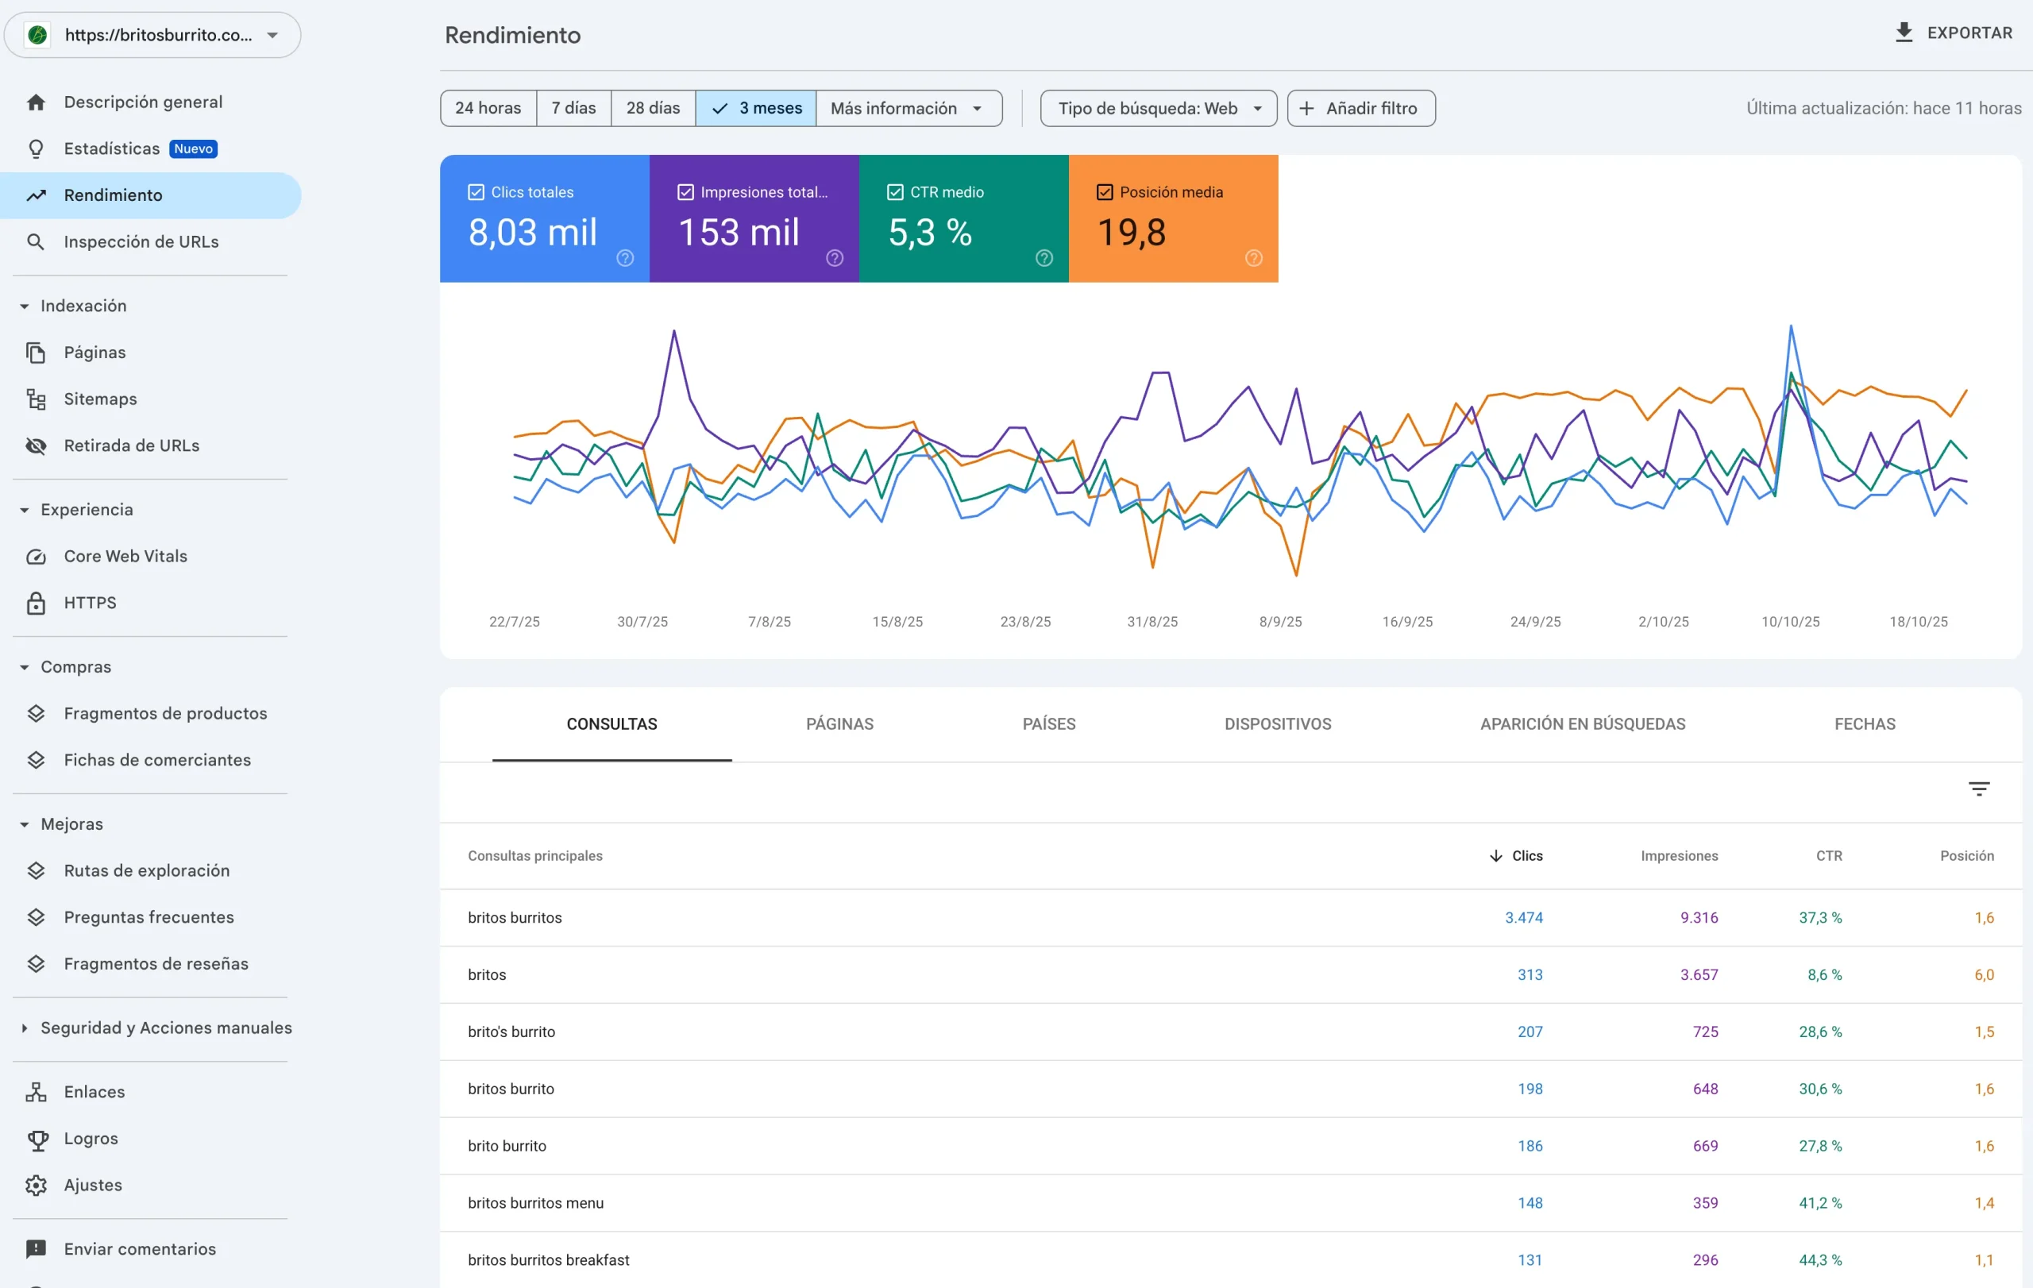Open clicks for the britos burritos query
The image size is (2033, 1288).
coord(1524,917)
